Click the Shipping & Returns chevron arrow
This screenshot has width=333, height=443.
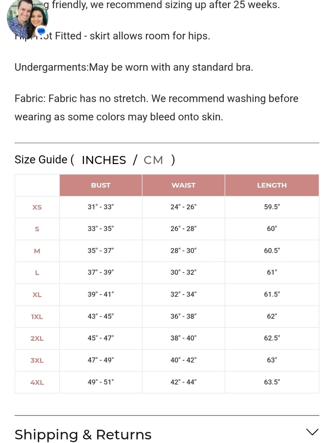coord(312,432)
